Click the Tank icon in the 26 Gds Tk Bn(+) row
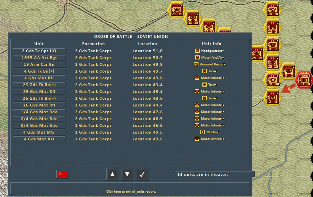 tap(204, 98)
